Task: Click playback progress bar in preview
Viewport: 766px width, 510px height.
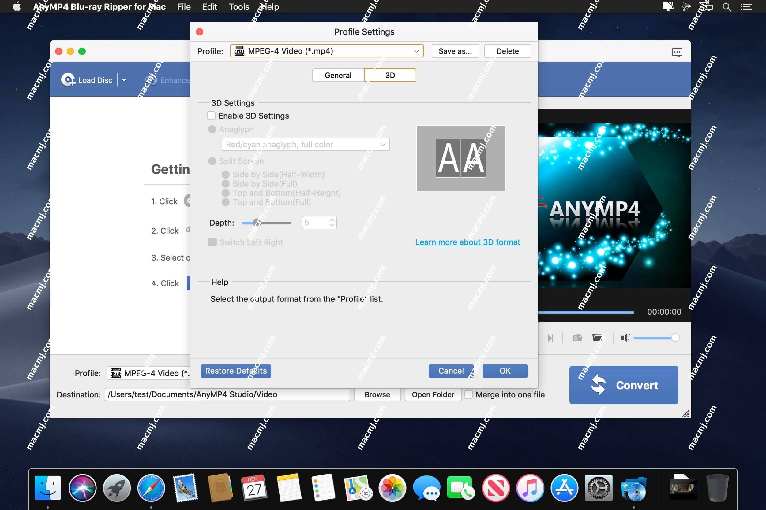Action: coord(586,312)
